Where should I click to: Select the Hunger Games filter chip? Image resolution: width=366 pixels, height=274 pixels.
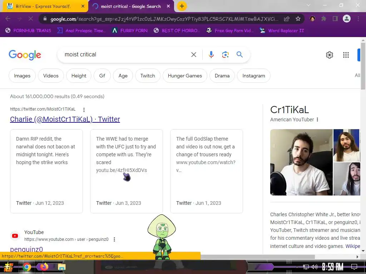[185, 76]
